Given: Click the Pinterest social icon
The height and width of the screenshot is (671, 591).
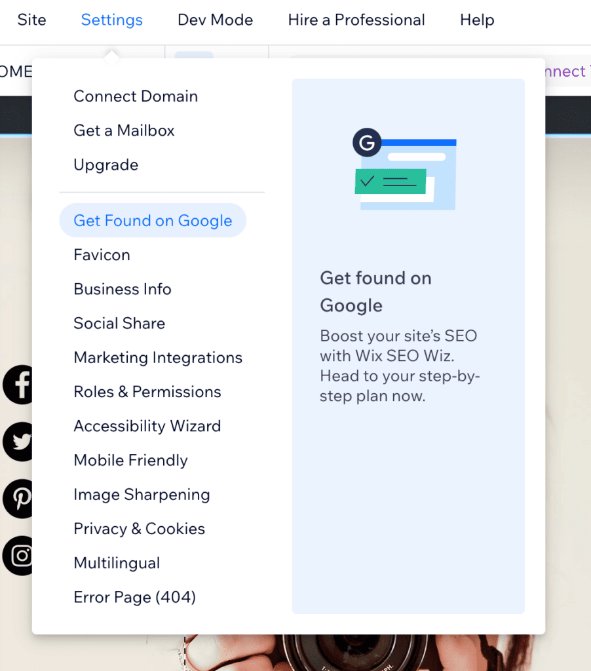Looking at the screenshot, I should (18, 499).
